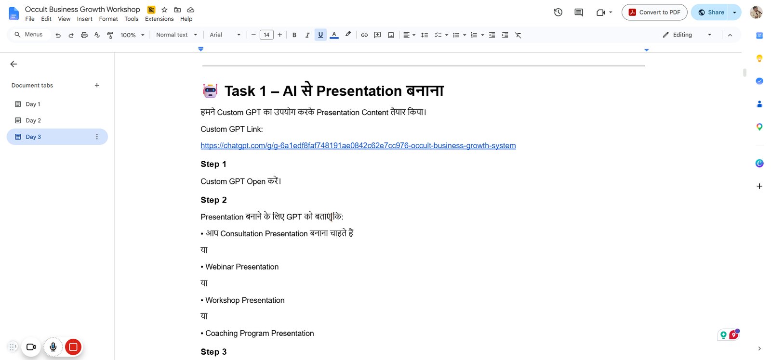This screenshot has width=771, height=360.
Task: Increase the paragraph indent
Action: pyautogui.click(x=505, y=35)
